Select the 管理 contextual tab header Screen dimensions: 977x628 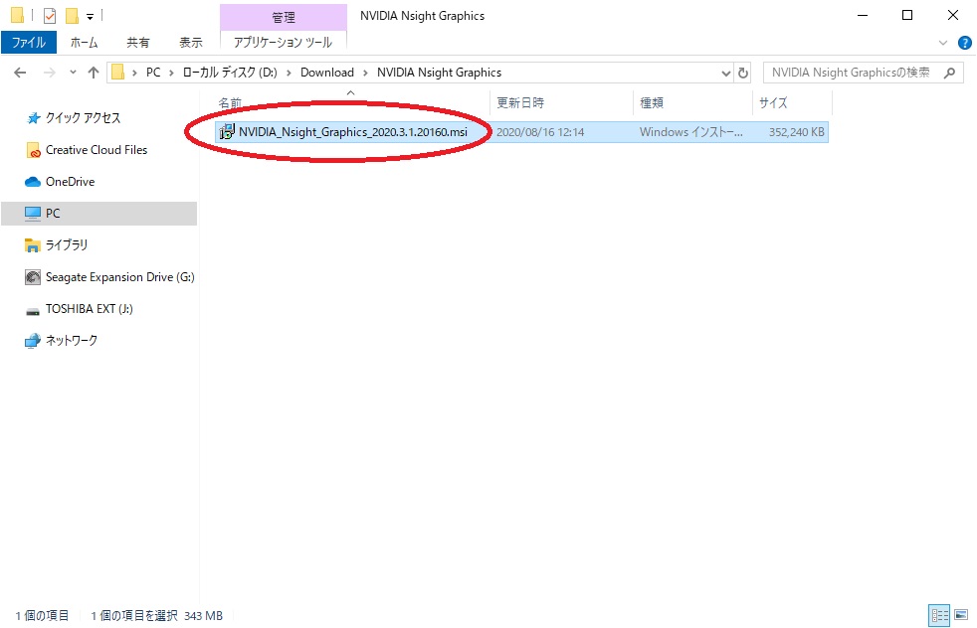click(x=284, y=18)
